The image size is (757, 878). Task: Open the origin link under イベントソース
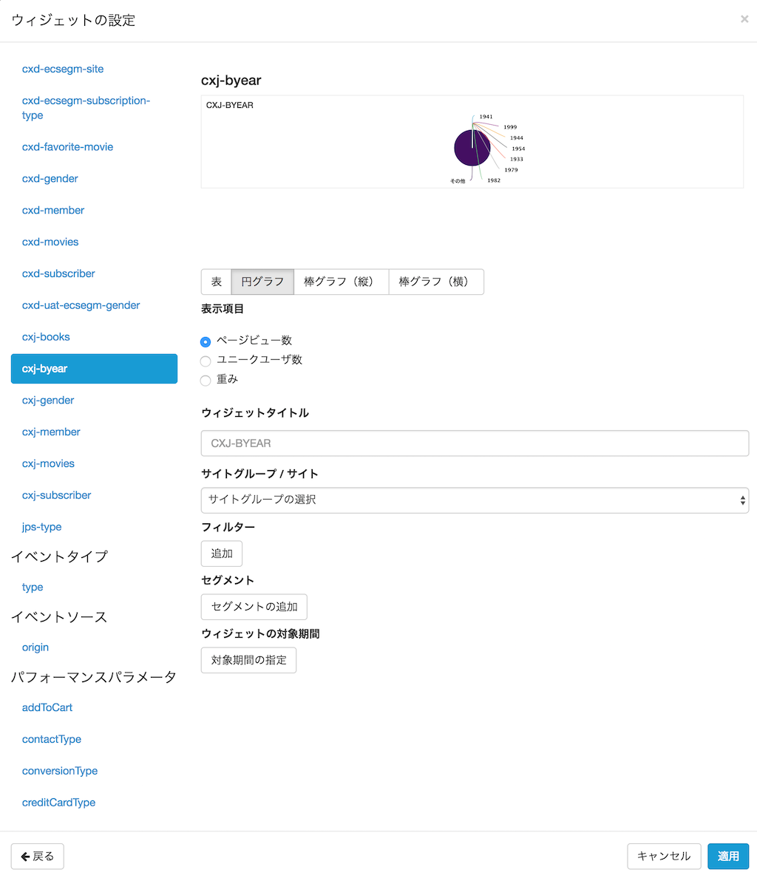click(35, 647)
